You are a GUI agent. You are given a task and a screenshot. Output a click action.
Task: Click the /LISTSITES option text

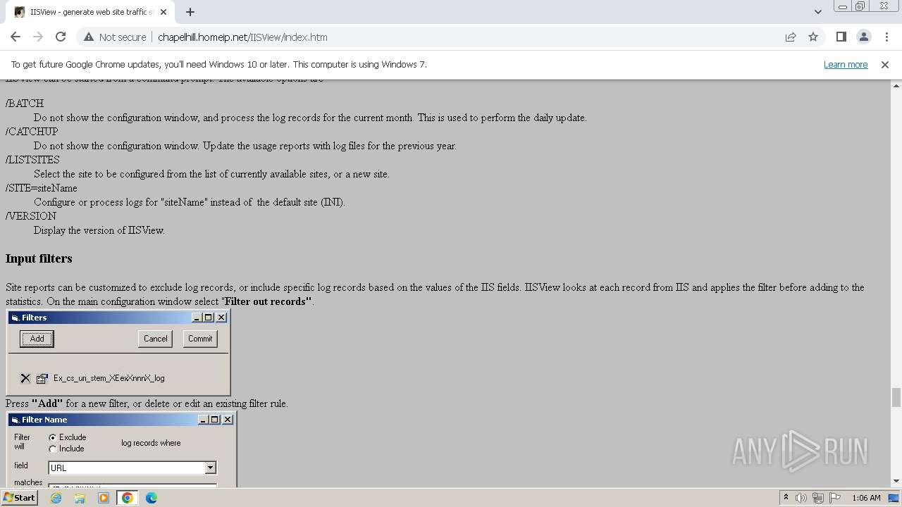(32, 160)
